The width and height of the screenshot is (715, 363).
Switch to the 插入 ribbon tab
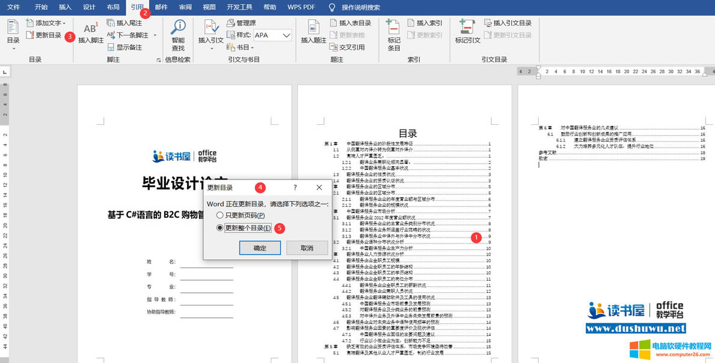point(65,7)
